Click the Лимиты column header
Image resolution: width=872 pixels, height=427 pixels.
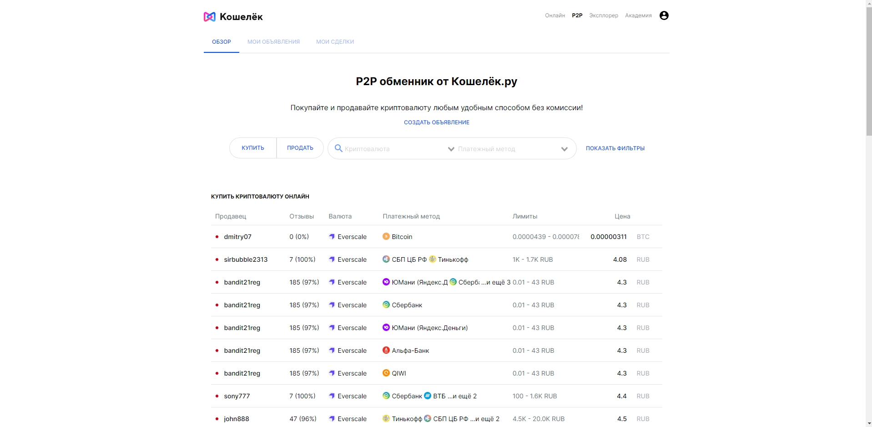click(525, 216)
